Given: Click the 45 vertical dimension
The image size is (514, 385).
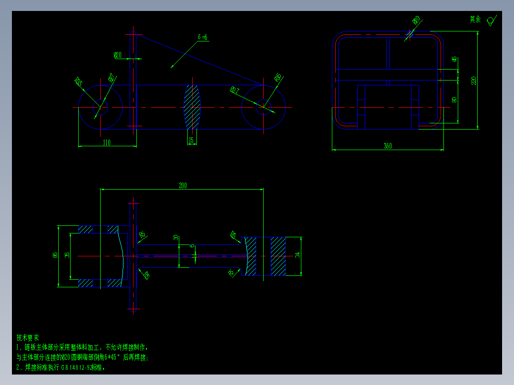Looking at the screenshot, I should [x=454, y=59].
